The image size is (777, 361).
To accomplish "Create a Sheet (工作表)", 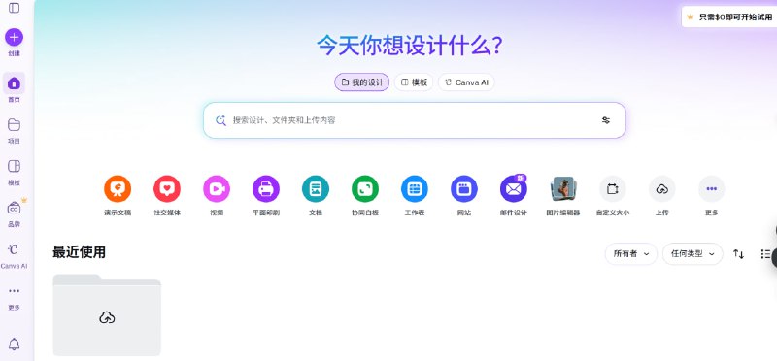I will click(x=415, y=189).
